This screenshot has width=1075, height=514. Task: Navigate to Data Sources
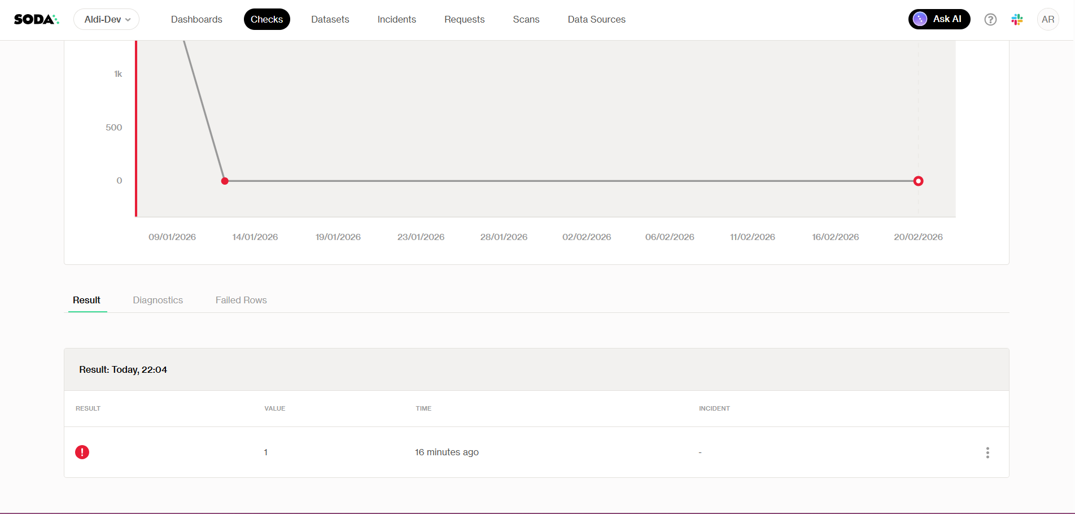pyautogui.click(x=596, y=19)
